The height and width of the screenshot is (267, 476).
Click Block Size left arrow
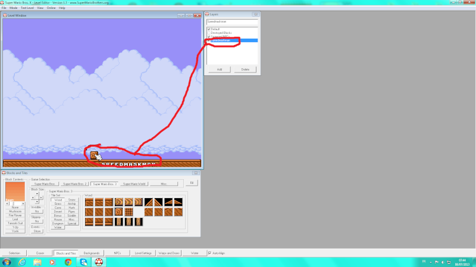point(33,198)
